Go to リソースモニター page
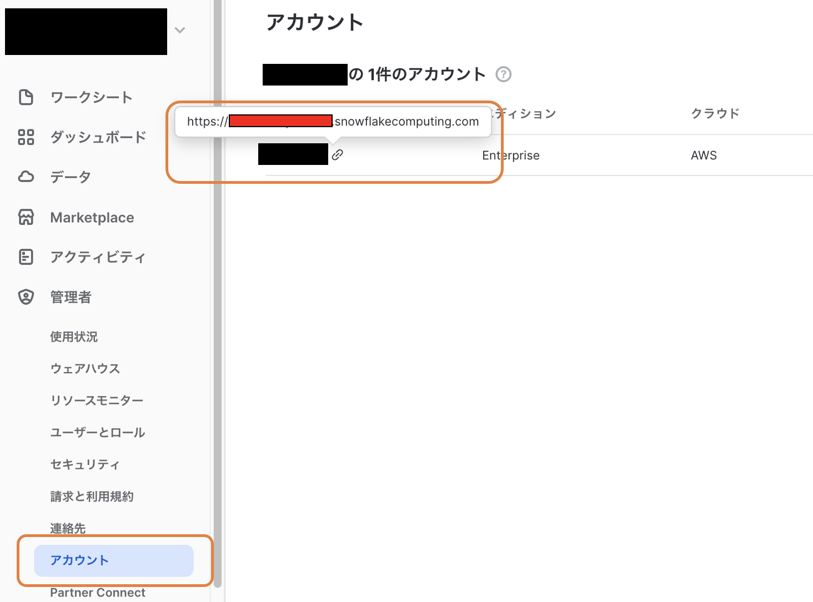Screen dimensions: 813x602 click(x=97, y=400)
